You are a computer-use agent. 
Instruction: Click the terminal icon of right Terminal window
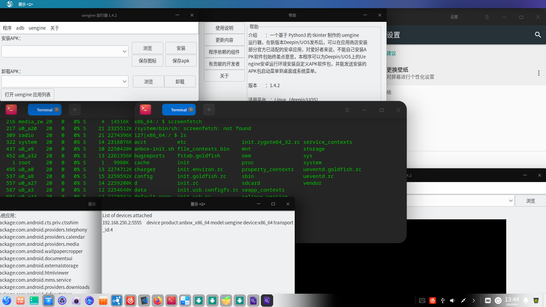click(x=145, y=109)
